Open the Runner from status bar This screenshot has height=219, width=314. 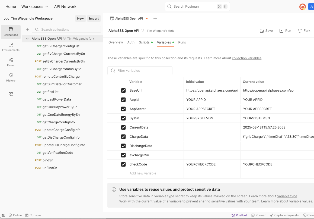pyautogui.click(x=258, y=215)
